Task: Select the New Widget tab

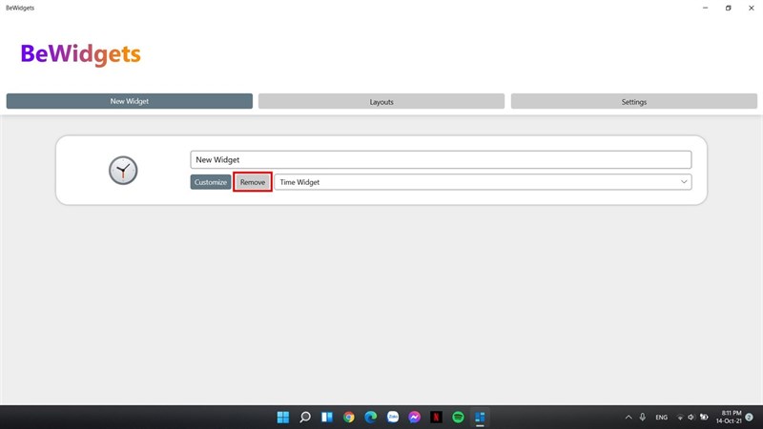Action: (x=130, y=101)
